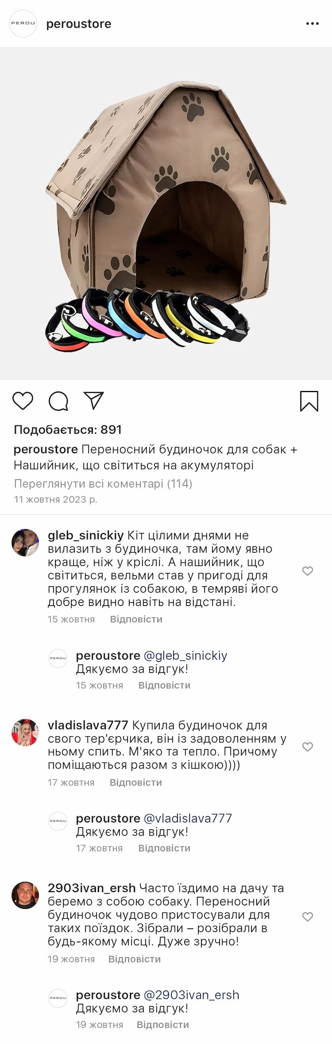
Task: View who liked via "Подобається: 891"
Action: (67, 429)
